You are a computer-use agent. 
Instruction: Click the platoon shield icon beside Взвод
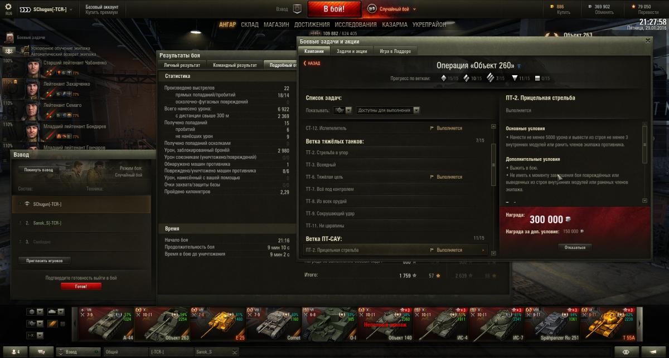coord(298,9)
